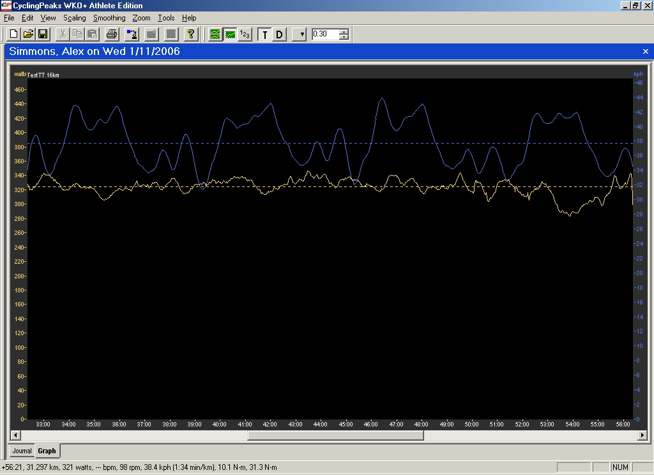Open the toolbar dropdown arrow
This screenshot has width=654, height=475.
(x=300, y=34)
